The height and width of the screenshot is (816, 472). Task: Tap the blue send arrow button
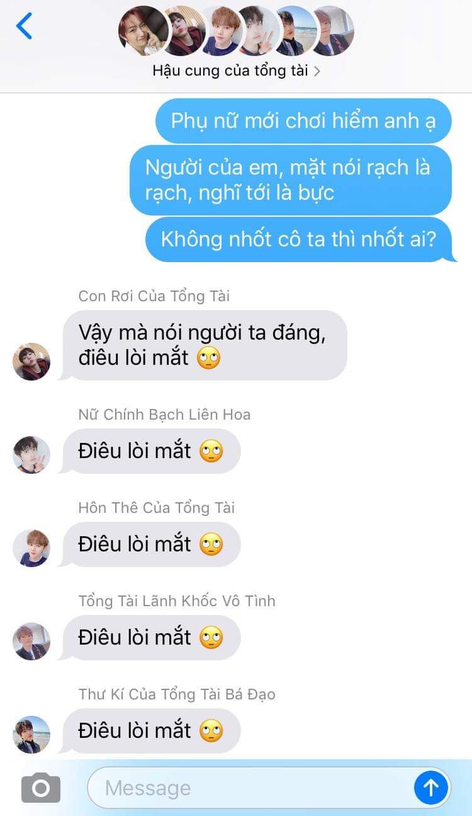coord(431,787)
